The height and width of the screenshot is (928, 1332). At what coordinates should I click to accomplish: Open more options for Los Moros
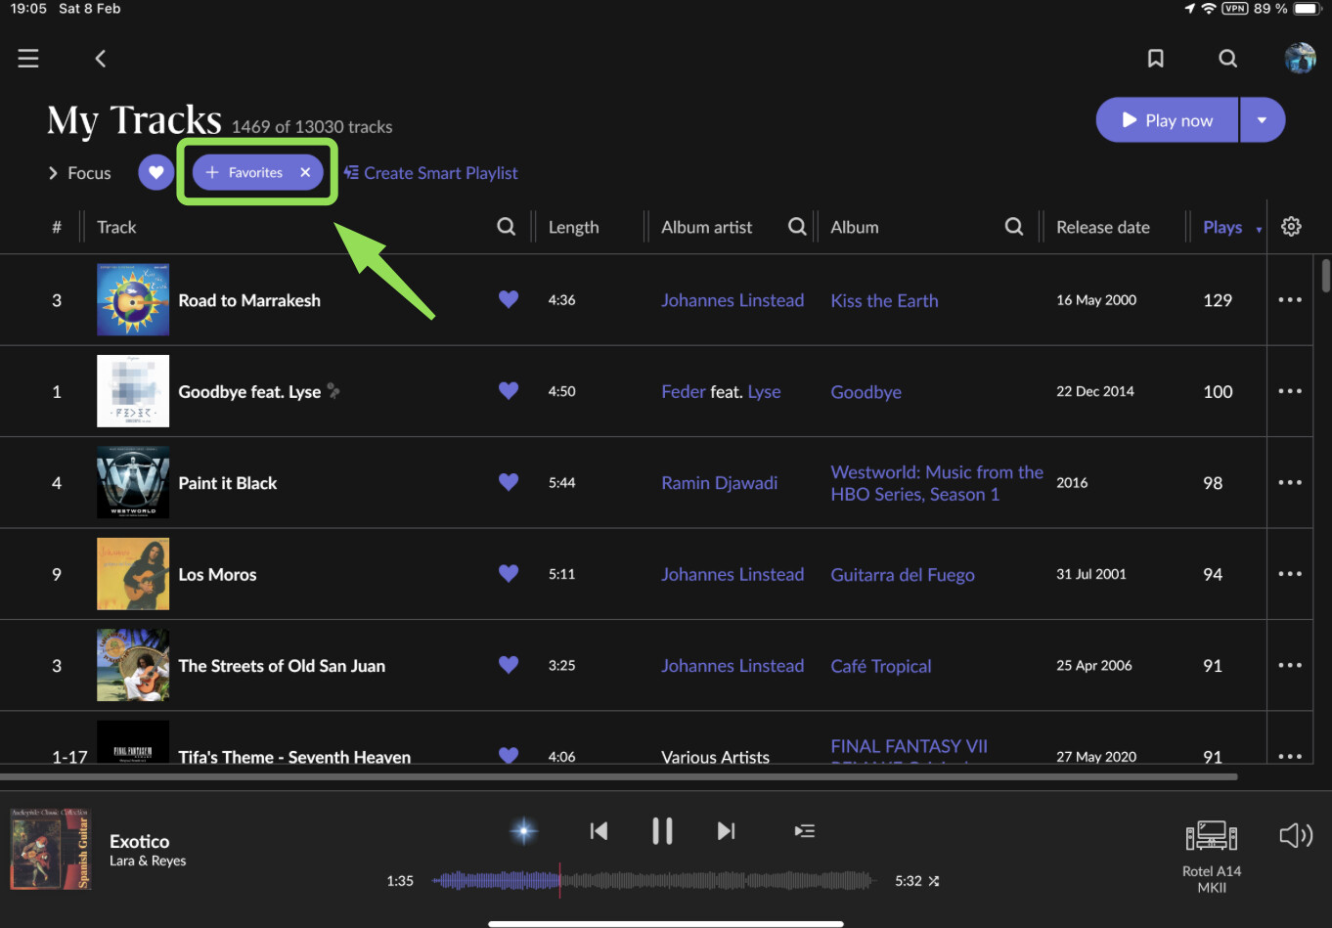coord(1289,574)
